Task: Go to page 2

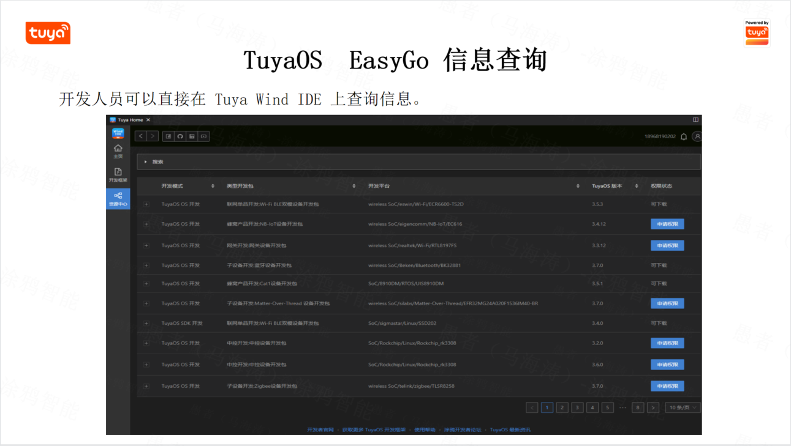Action: click(x=562, y=407)
